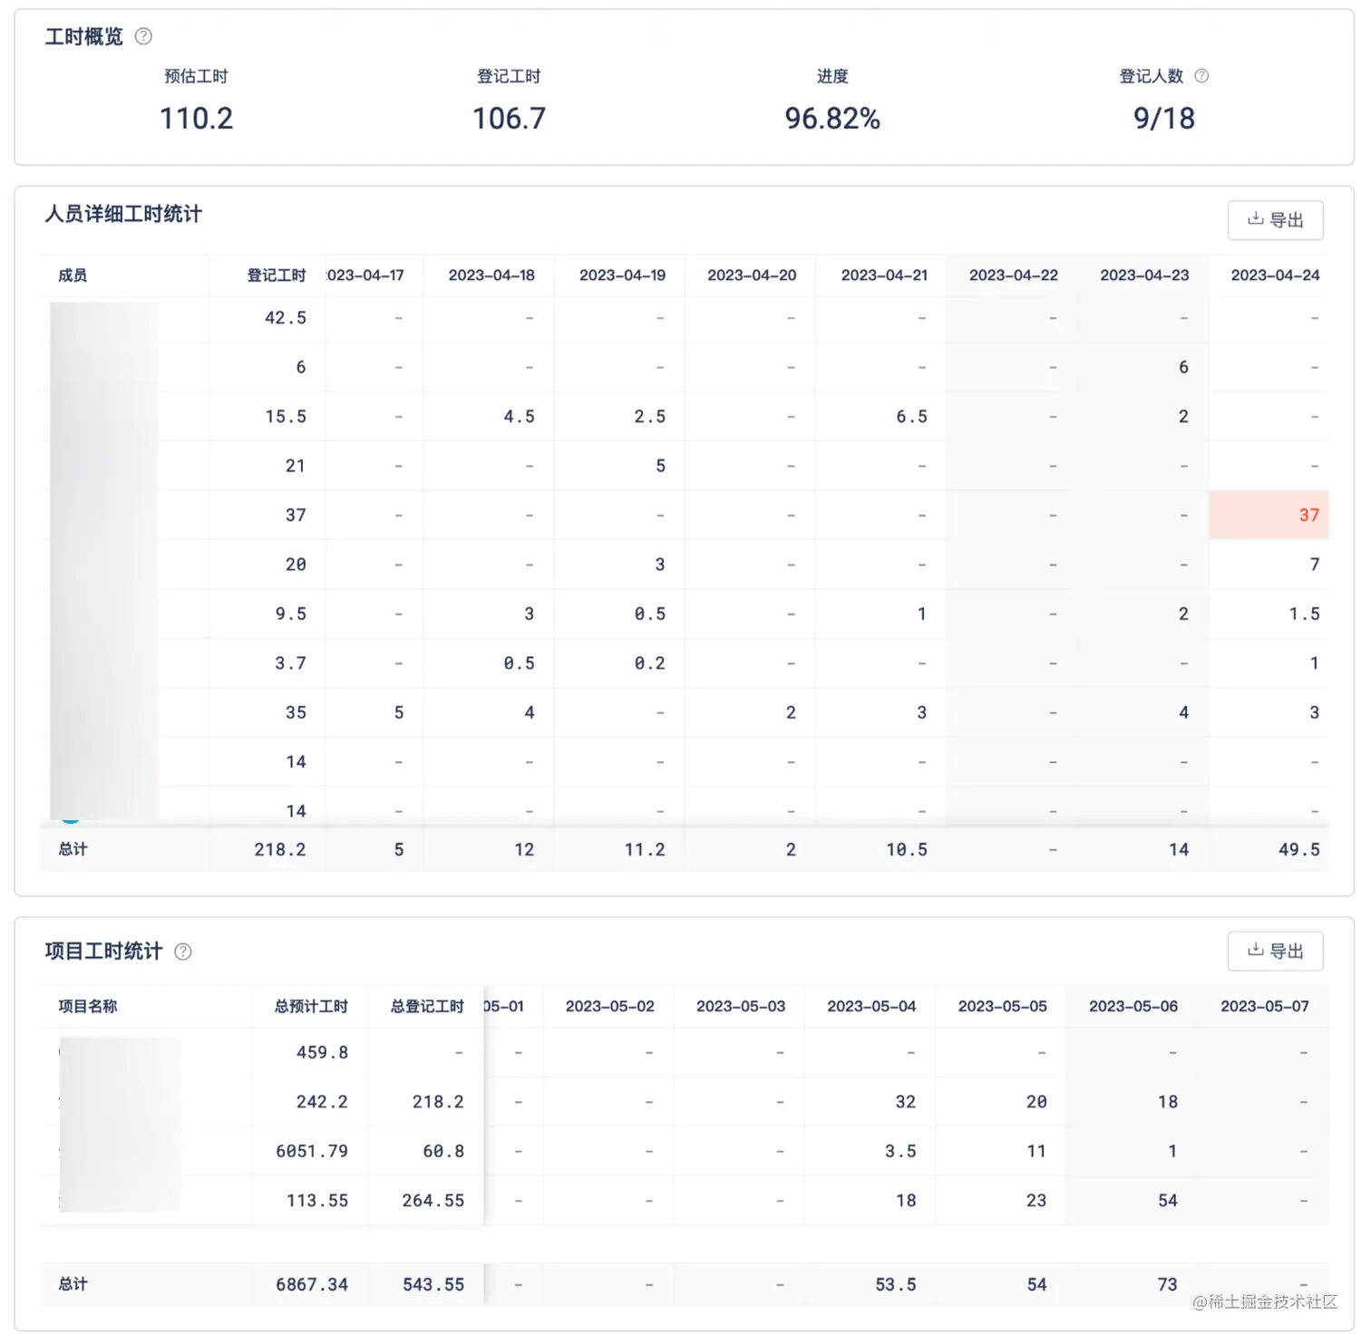The image size is (1371, 1344).
Task: Click the 218.2 total in member table footer
Action: pyautogui.click(x=280, y=850)
